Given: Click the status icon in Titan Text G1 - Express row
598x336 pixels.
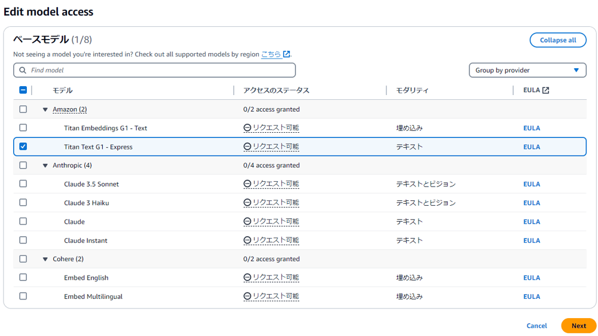Looking at the screenshot, I should pos(247,146).
